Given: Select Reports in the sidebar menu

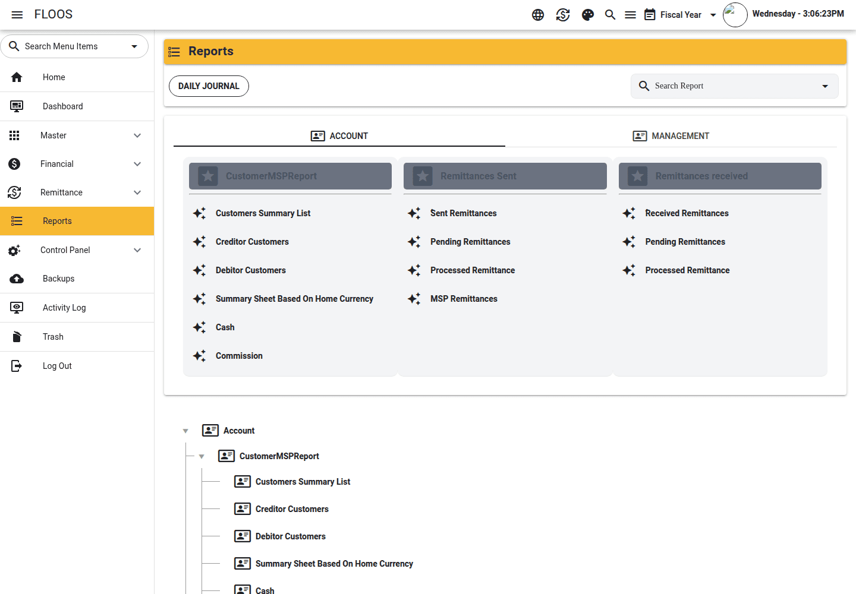Looking at the screenshot, I should pos(77,221).
